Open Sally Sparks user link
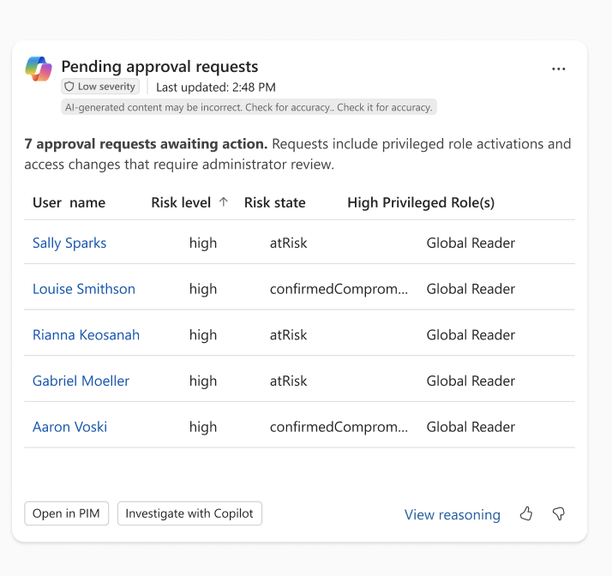The image size is (612, 576). pyautogui.click(x=69, y=243)
